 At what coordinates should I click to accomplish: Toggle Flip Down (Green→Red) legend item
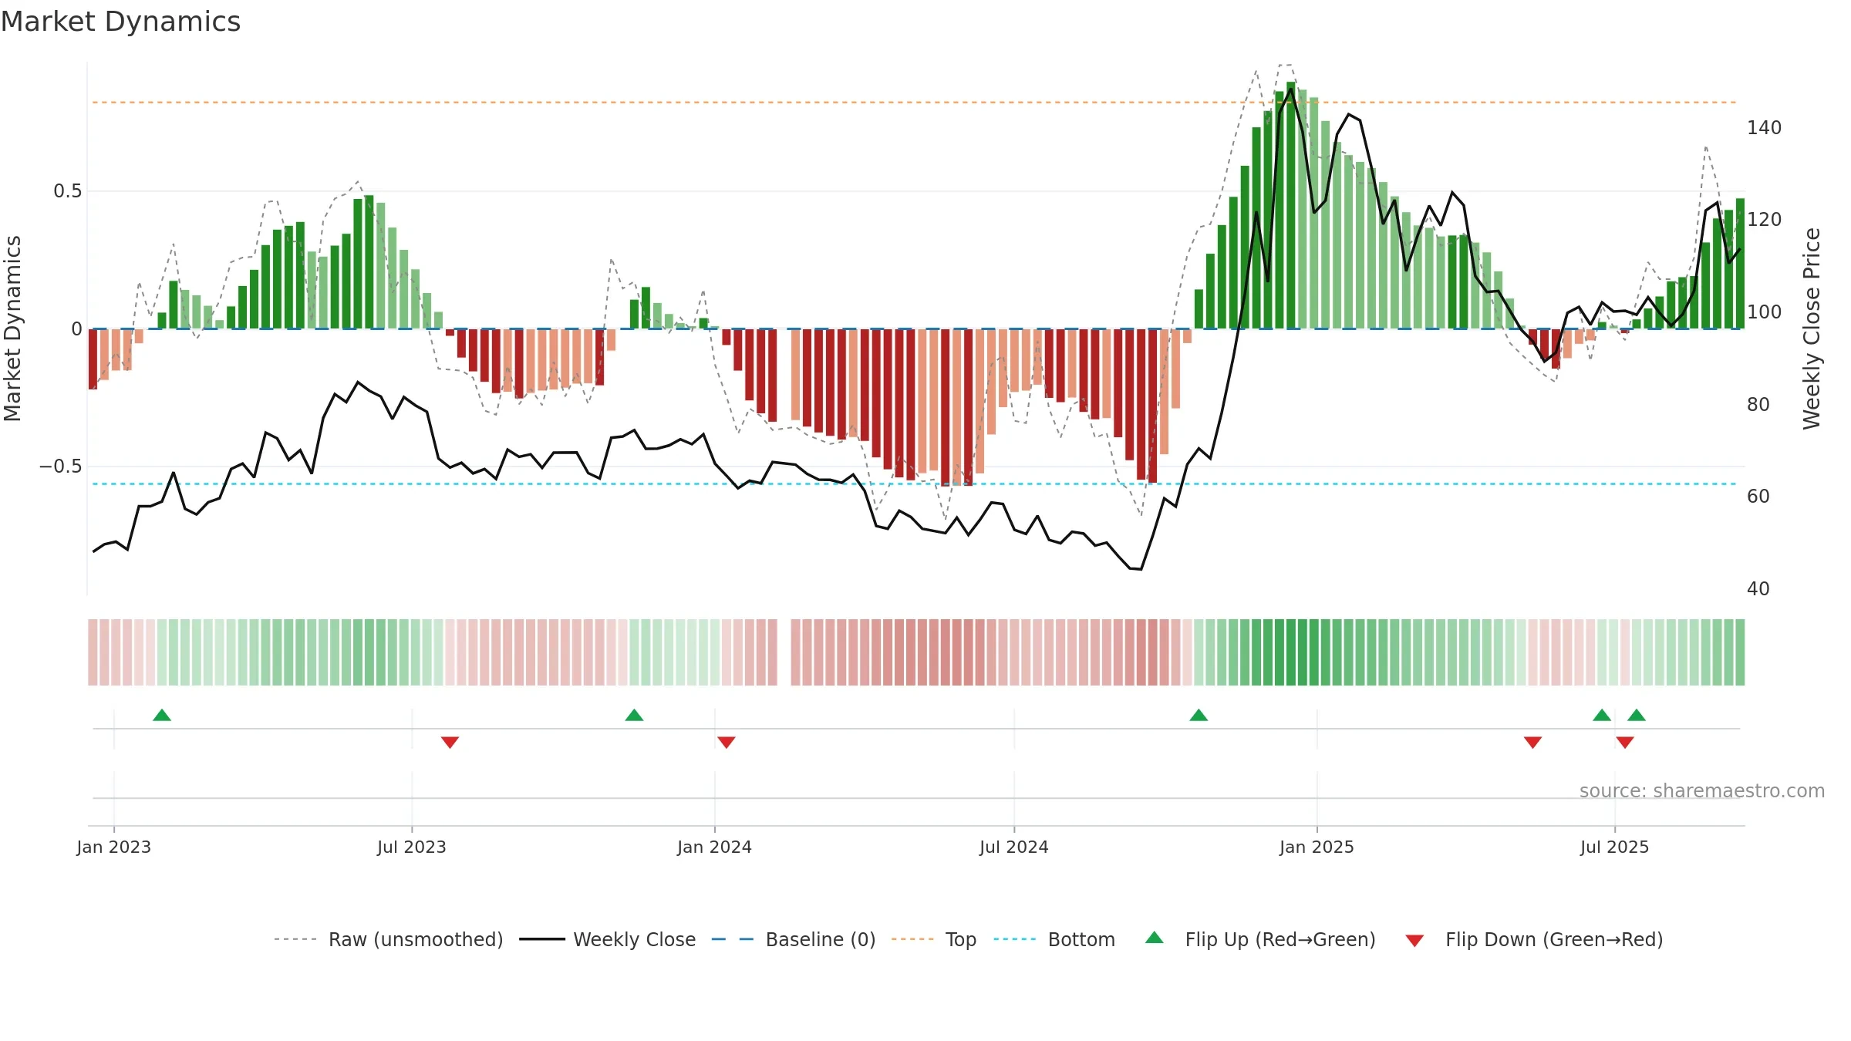click(1534, 939)
